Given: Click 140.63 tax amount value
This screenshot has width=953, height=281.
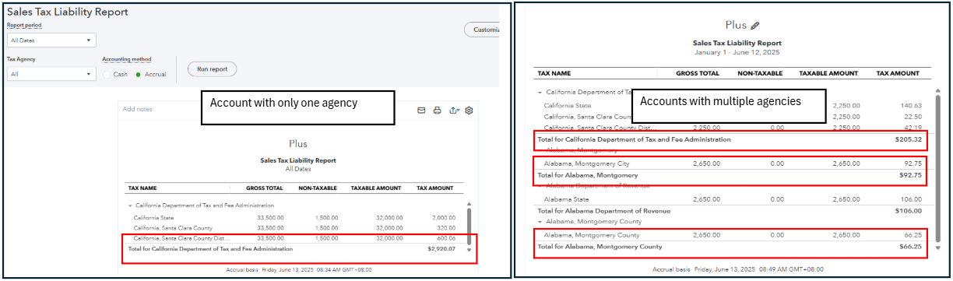Looking at the screenshot, I should click(x=912, y=105).
